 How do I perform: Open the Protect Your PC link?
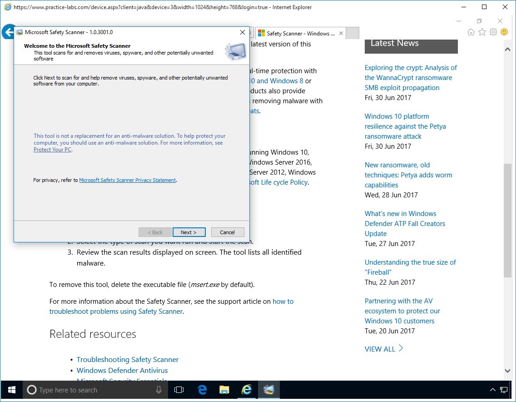click(53, 150)
